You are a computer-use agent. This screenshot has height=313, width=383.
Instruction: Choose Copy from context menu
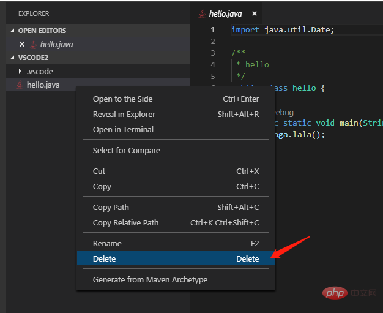click(176, 186)
